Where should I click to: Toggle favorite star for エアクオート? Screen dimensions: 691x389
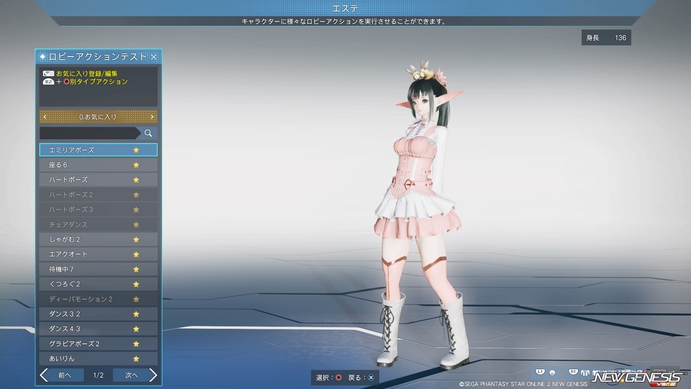click(x=136, y=254)
